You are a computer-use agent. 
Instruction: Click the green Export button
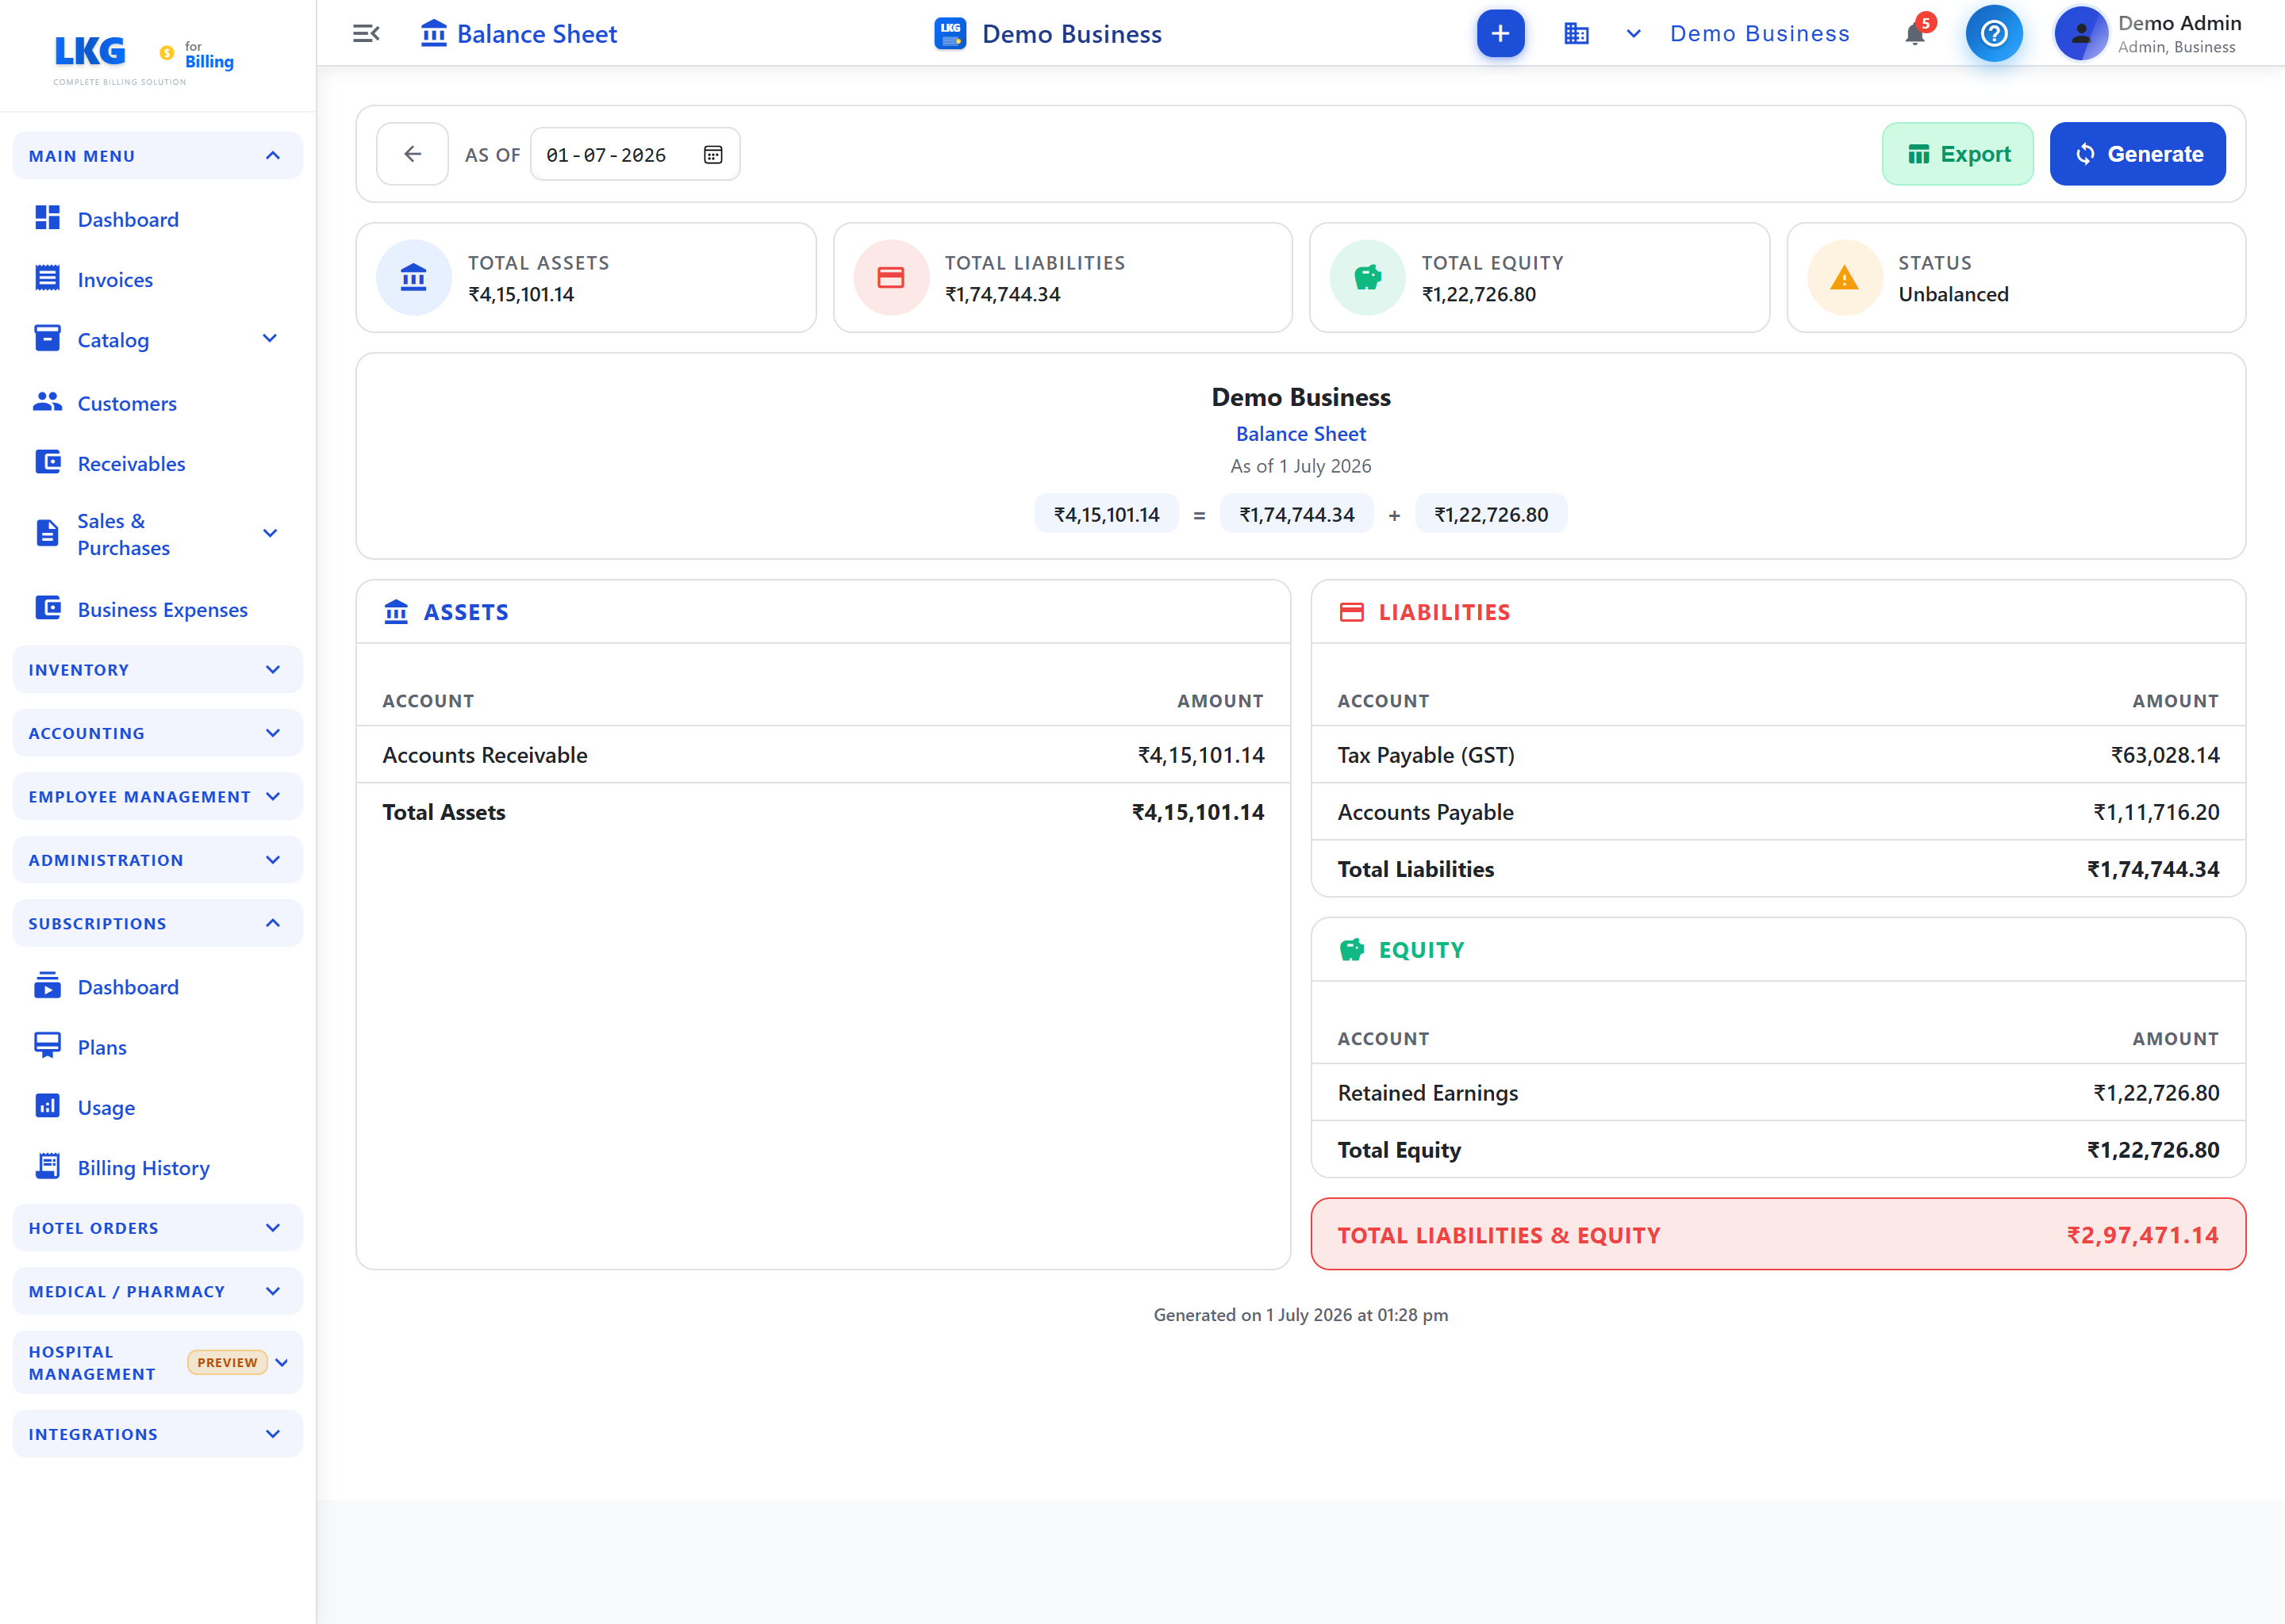[1957, 154]
